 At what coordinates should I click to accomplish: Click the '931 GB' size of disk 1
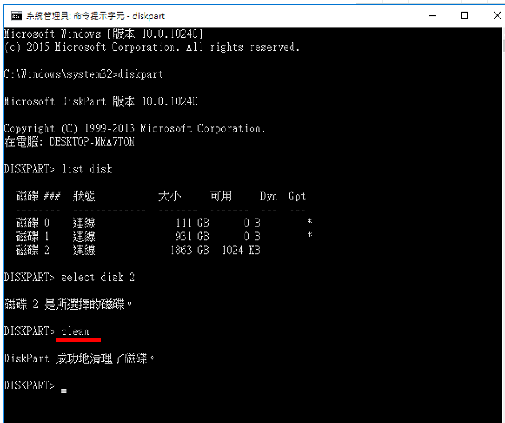pyautogui.click(x=193, y=236)
